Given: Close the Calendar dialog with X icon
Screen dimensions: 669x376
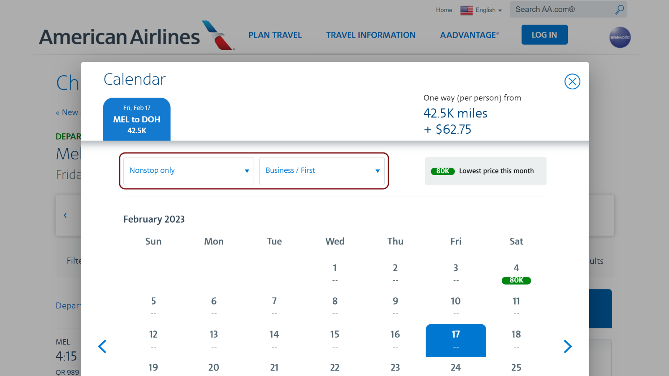Looking at the screenshot, I should point(572,81).
